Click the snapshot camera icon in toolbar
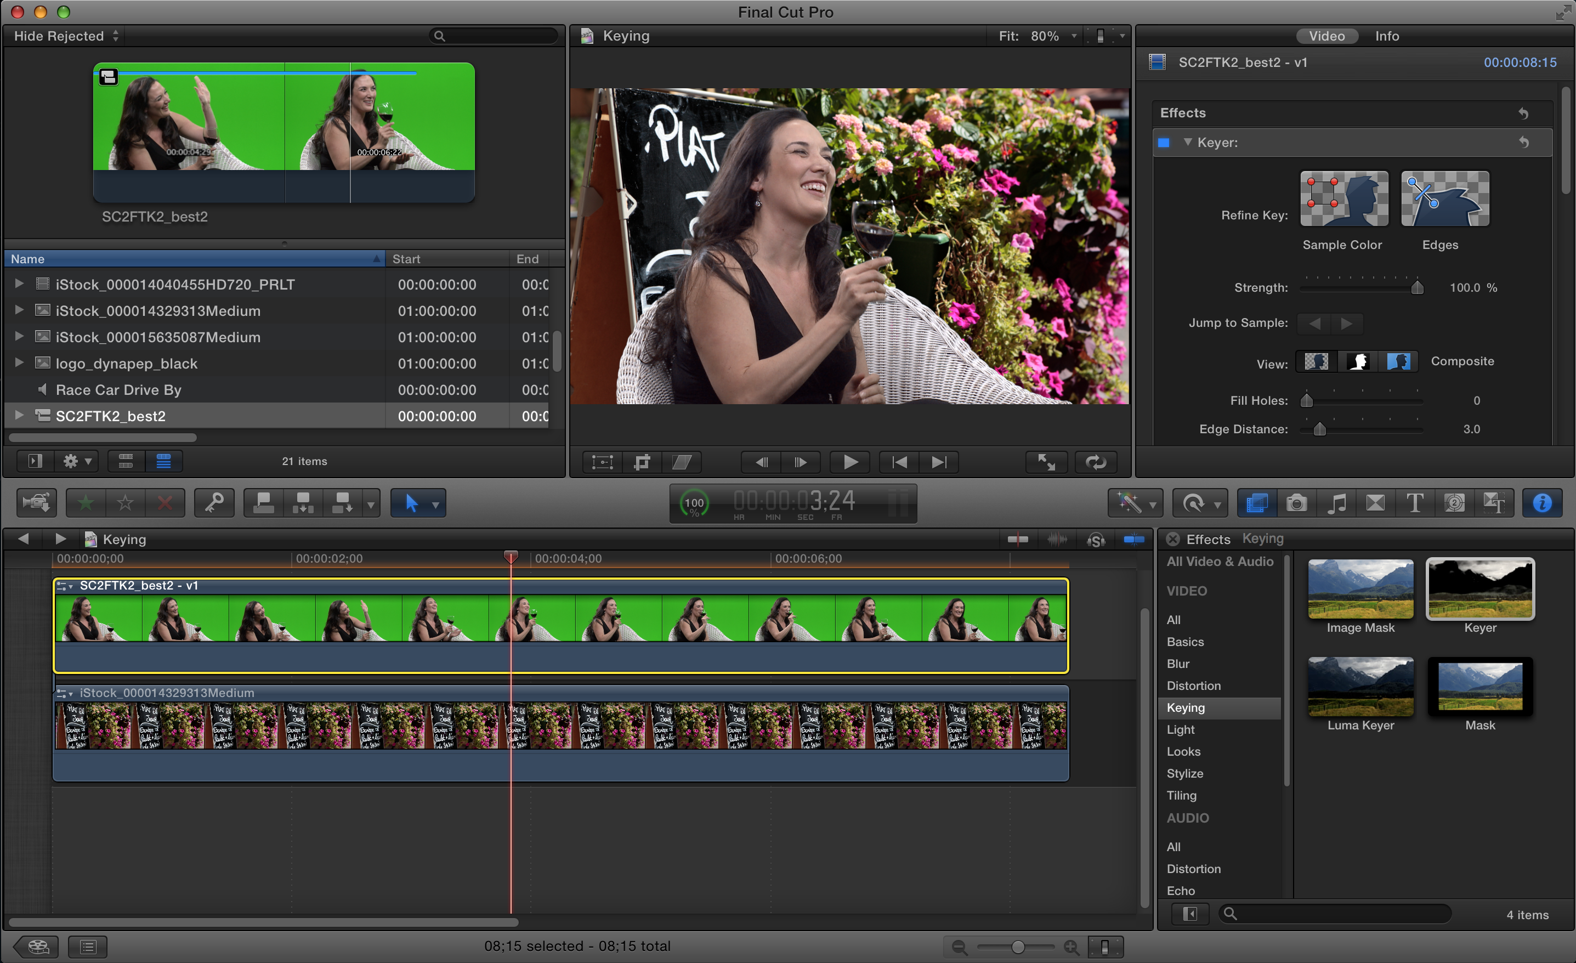The width and height of the screenshot is (1576, 963). click(1296, 505)
